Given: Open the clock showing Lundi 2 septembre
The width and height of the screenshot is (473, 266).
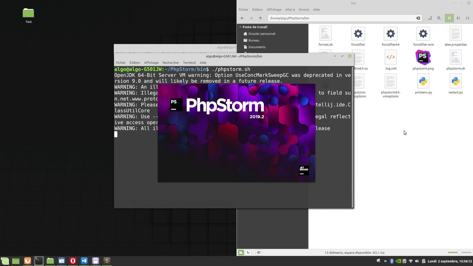Looking at the screenshot, I should pyautogui.click(x=449, y=261).
